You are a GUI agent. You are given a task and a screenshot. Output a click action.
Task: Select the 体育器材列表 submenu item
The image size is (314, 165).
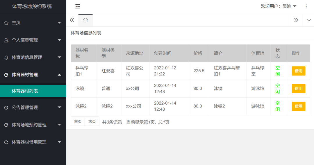coord(33,91)
